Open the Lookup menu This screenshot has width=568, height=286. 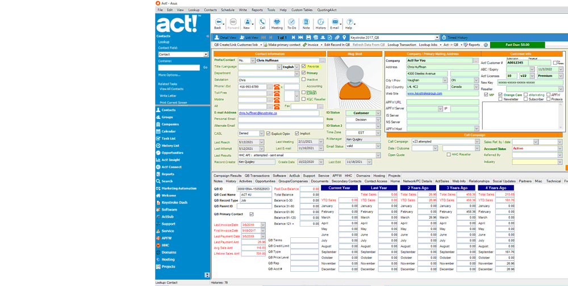coord(194,10)
